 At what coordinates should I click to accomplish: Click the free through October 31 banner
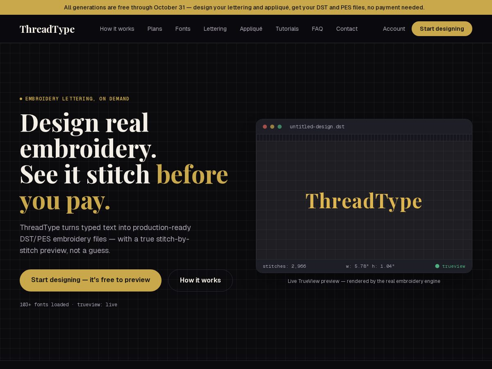[246, 7]
